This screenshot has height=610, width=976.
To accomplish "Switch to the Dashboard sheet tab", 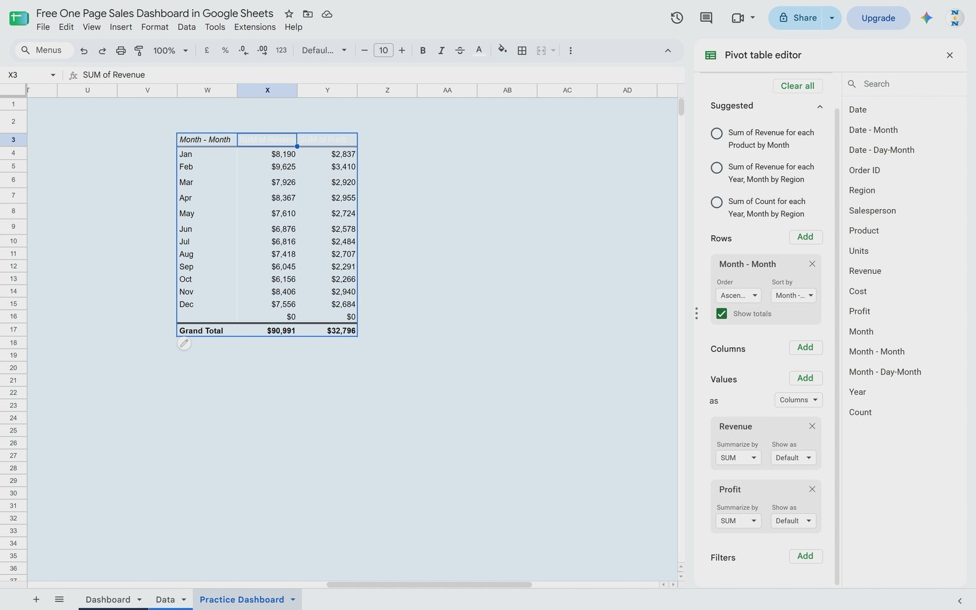I will pos(108,600).
